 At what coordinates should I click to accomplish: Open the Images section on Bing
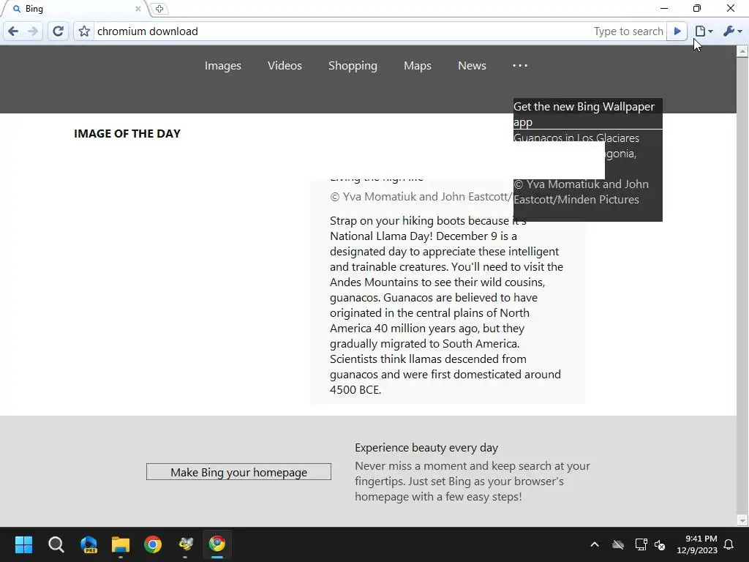click(x=222, y=65)
